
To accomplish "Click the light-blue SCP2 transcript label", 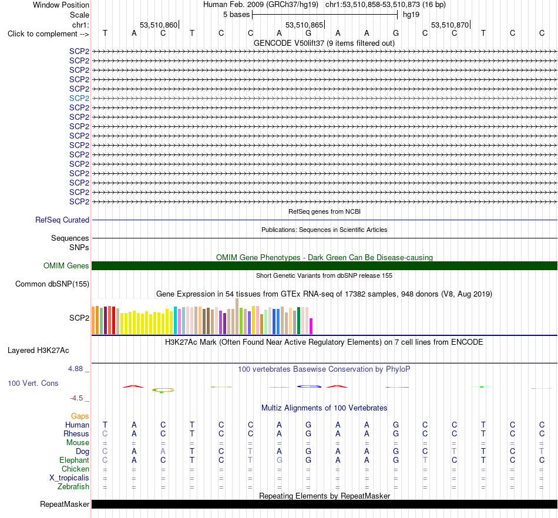I will (79, 98).
